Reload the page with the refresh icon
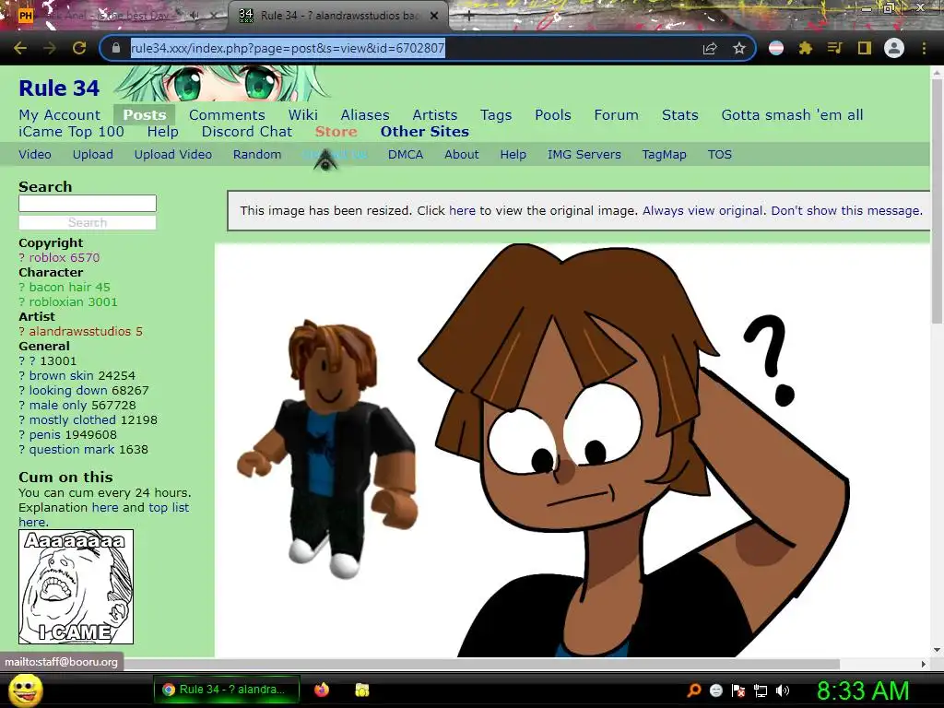This screenshot has width=944, height=708. 79,48
